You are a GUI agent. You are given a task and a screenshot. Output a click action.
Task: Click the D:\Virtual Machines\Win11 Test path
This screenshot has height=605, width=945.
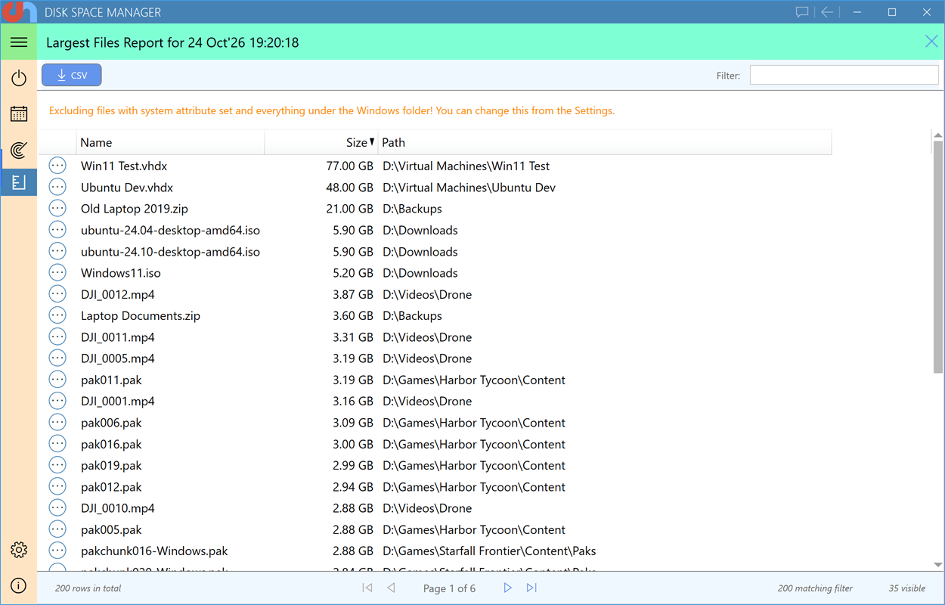click(466, 166)
